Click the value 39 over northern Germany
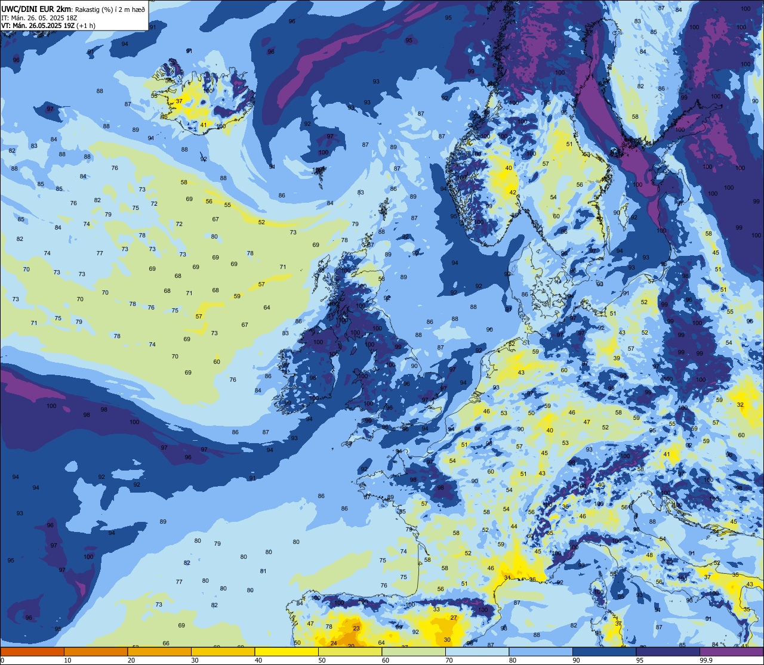This screenshot has width=764, height=665. (x=617, y=358)
